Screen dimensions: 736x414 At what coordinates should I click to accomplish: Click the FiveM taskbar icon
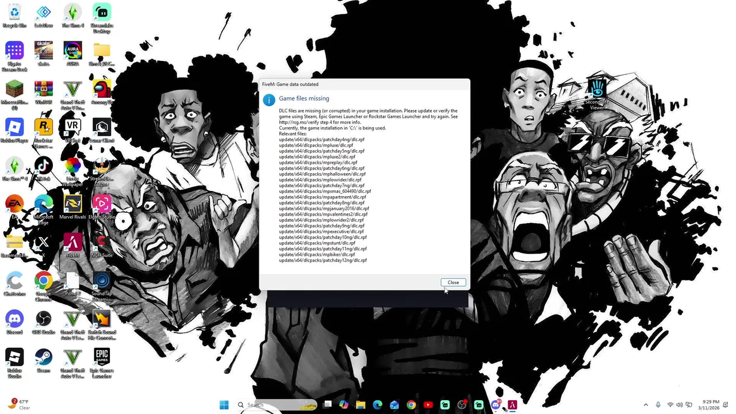pyautogui.click(x=512, y=405)
